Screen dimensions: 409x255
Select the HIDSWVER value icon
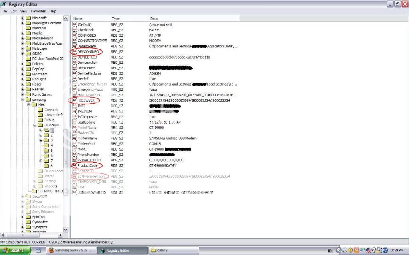[74, 100]
